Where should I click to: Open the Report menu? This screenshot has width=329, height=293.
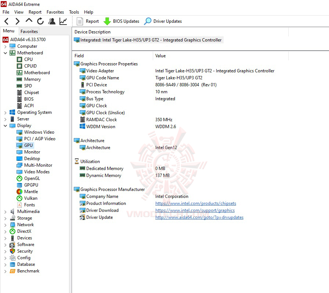[35, 12]
